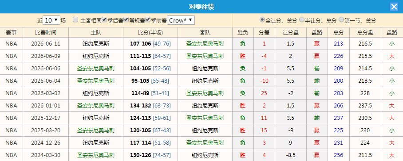
Task: Click the 让分盘 column header
Action: tap(291, 32)
